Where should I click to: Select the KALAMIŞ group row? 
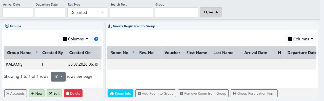[x=52, y=64]
